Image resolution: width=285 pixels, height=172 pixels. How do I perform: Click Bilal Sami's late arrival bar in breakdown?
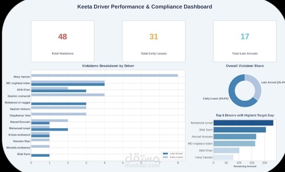(x=40, y=156)
